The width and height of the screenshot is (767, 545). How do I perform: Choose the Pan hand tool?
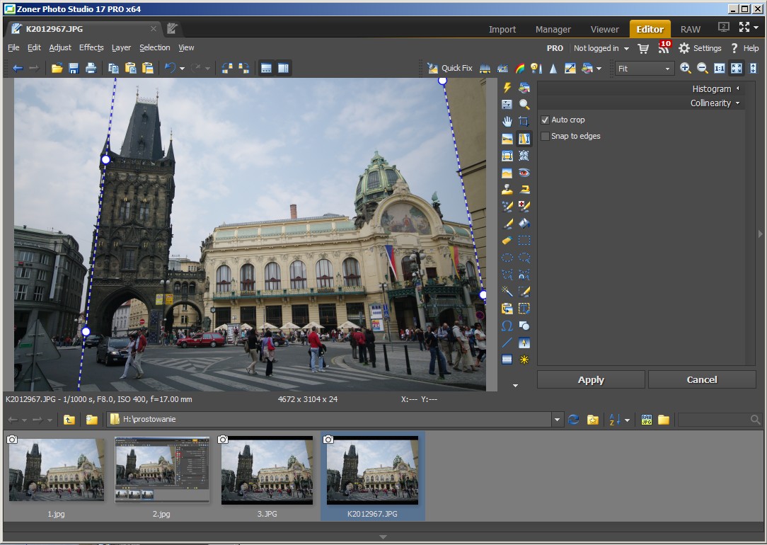pos(507,122)
